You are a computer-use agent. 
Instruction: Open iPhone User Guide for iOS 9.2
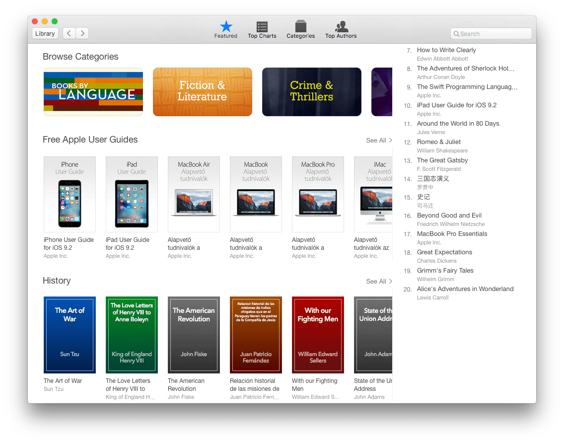[70, 194]
